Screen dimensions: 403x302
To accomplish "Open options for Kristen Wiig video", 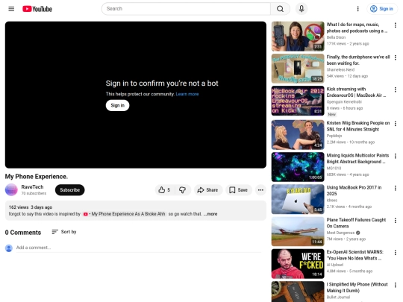I will click(396, 124).
